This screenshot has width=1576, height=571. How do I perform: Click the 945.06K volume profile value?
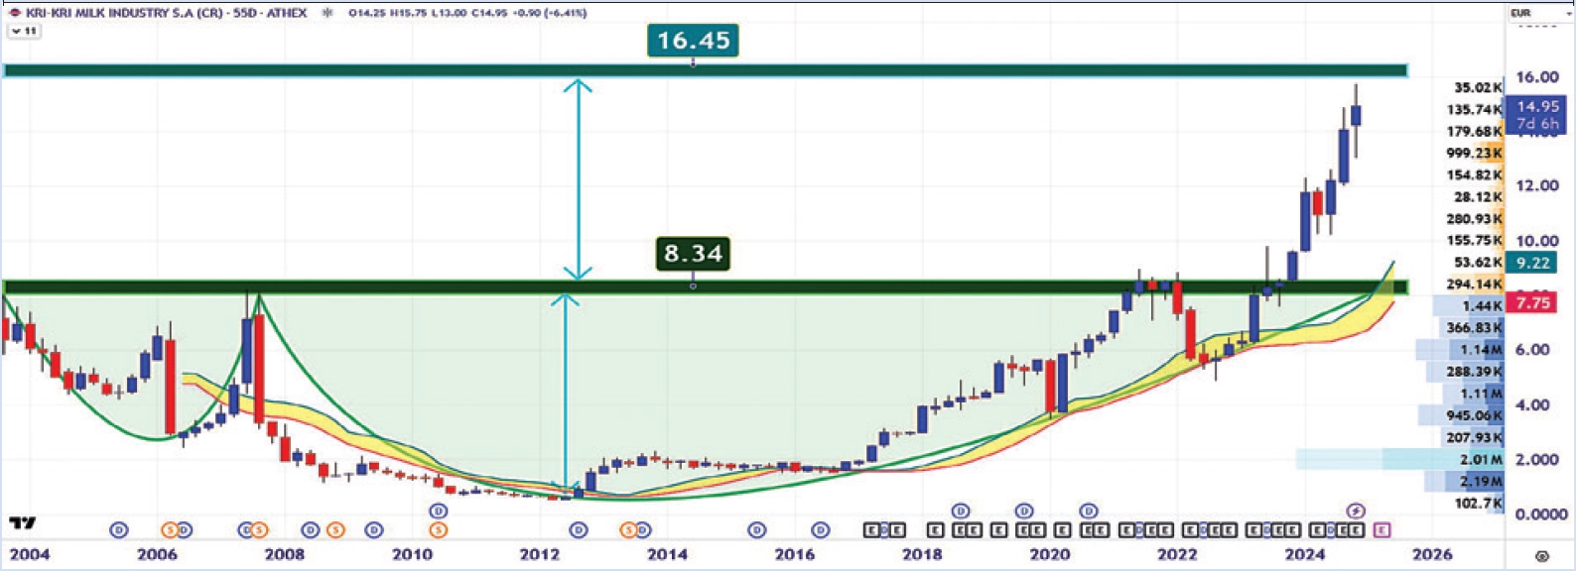pyautogui.click(x=1474, y=415)
